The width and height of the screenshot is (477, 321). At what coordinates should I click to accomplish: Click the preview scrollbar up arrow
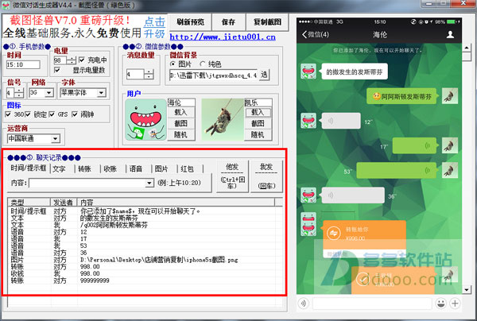(x=467, y=48)
